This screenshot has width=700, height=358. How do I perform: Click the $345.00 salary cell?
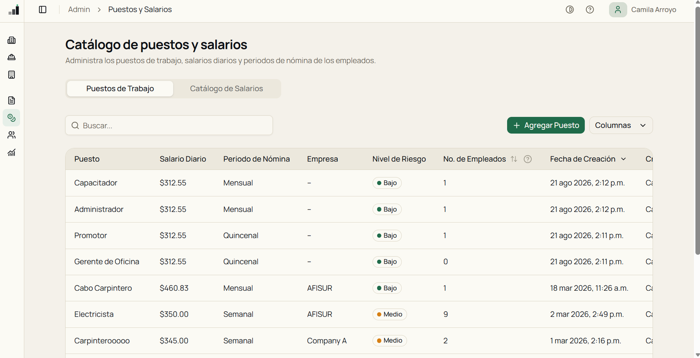[x=174, y=341]
